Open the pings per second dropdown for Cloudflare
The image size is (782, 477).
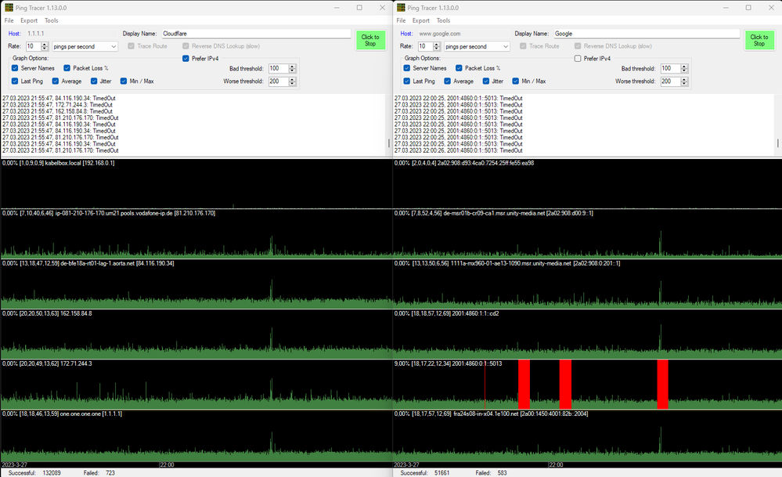pos(85,47)
